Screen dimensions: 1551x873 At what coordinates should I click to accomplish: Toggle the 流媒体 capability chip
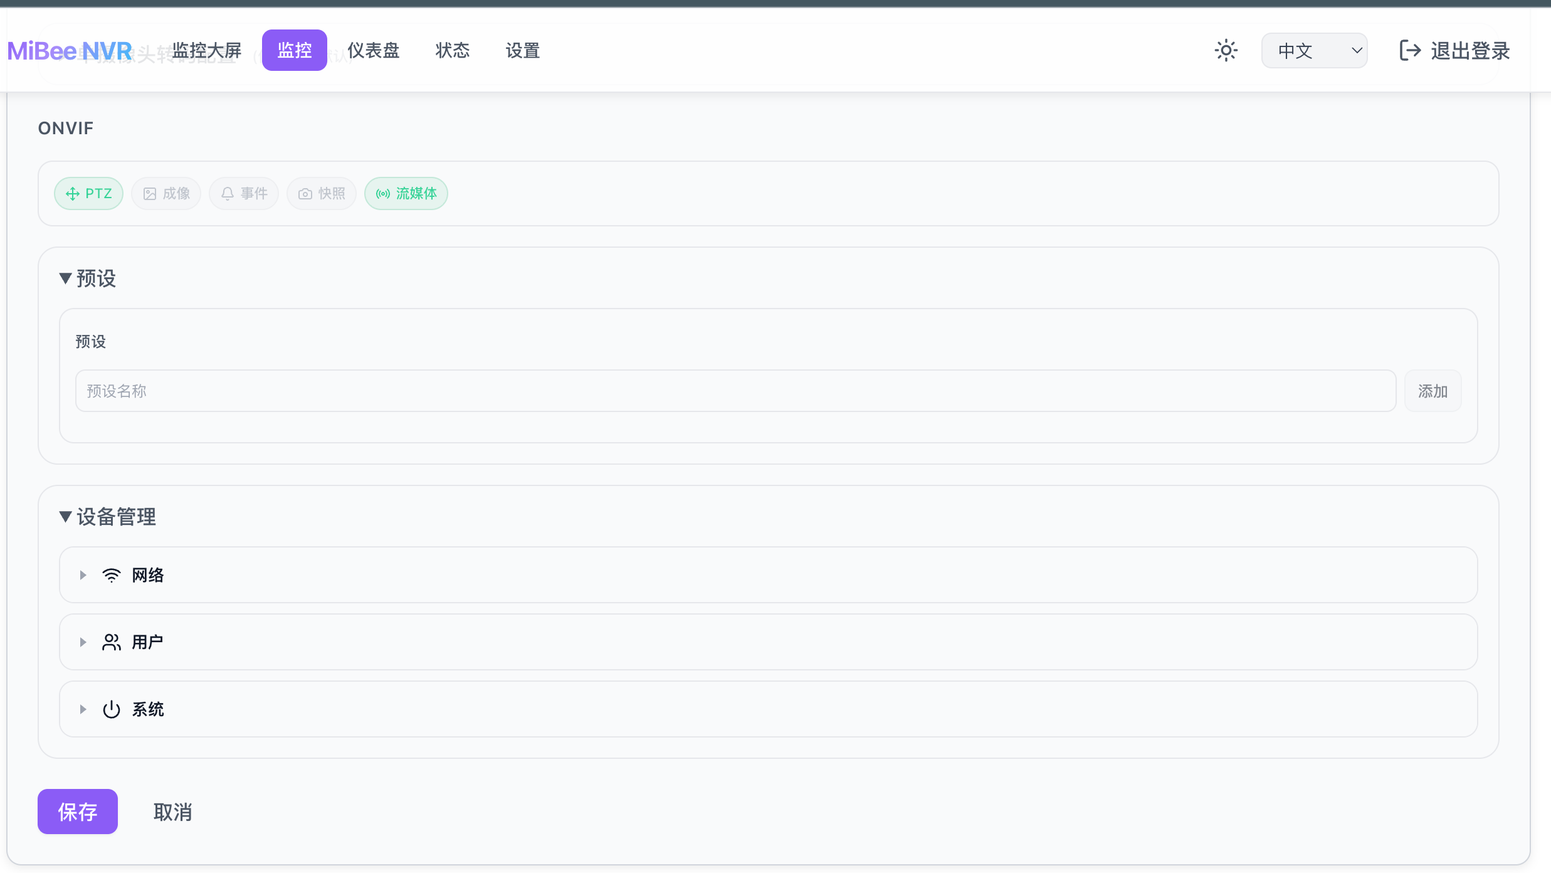(x=406, y=193)
